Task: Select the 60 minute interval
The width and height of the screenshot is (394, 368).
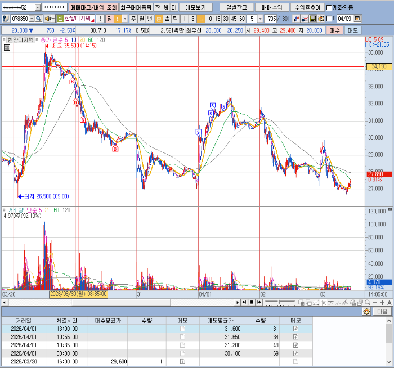Action: (x=242, y=19)
